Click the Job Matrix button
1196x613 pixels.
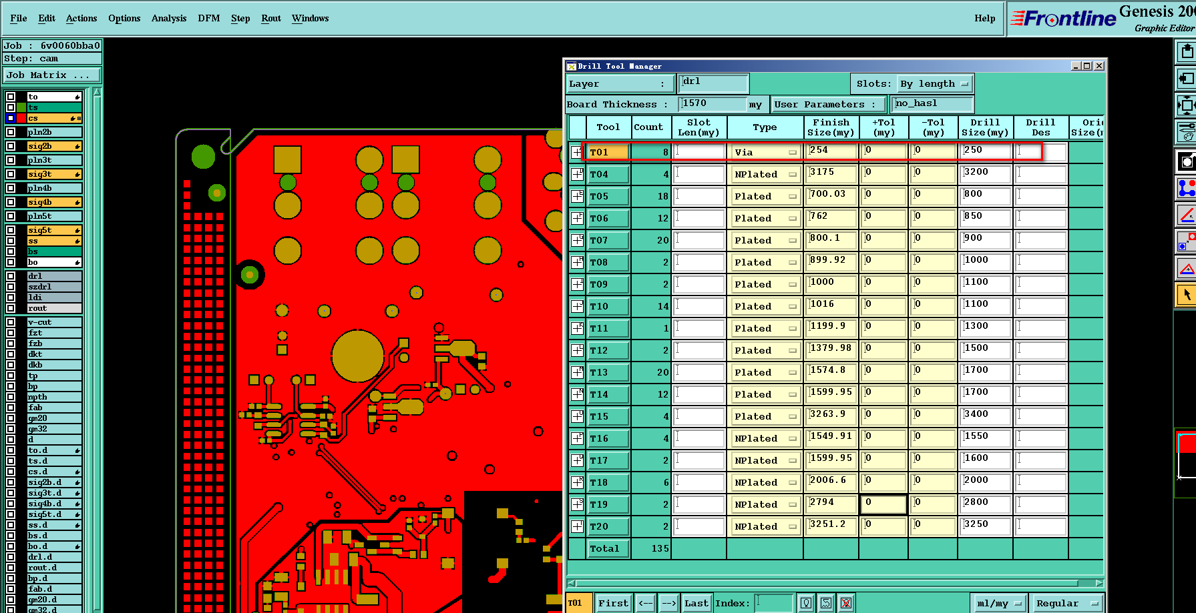(51, 75)
